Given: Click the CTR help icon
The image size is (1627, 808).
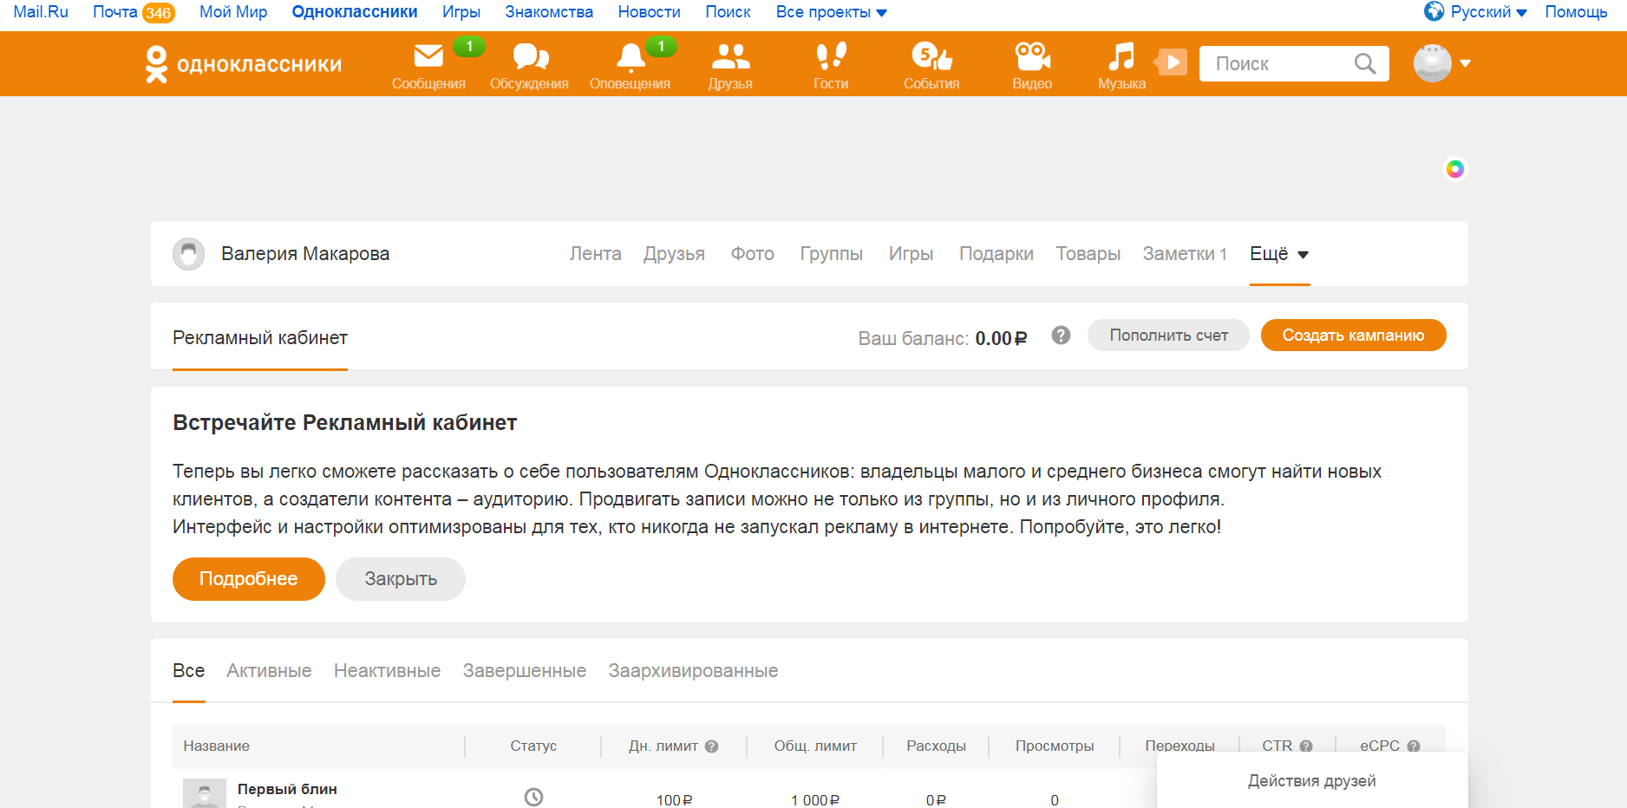Looking at the screenshot, I should coord(1306,746).
